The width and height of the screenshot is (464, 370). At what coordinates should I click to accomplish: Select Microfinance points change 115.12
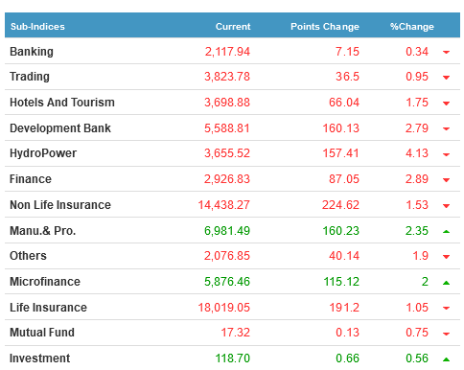341,282
